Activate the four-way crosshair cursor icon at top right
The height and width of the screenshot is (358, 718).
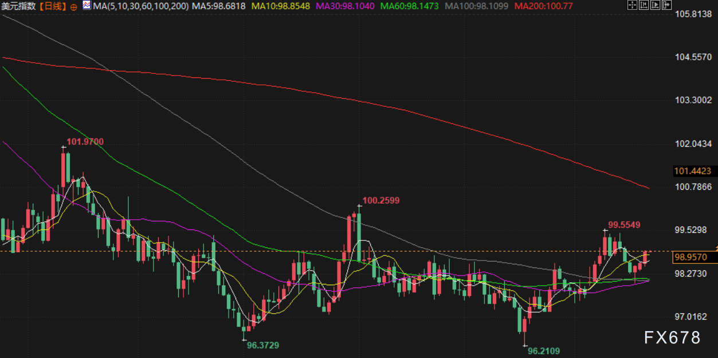click(x=632, y=6)
